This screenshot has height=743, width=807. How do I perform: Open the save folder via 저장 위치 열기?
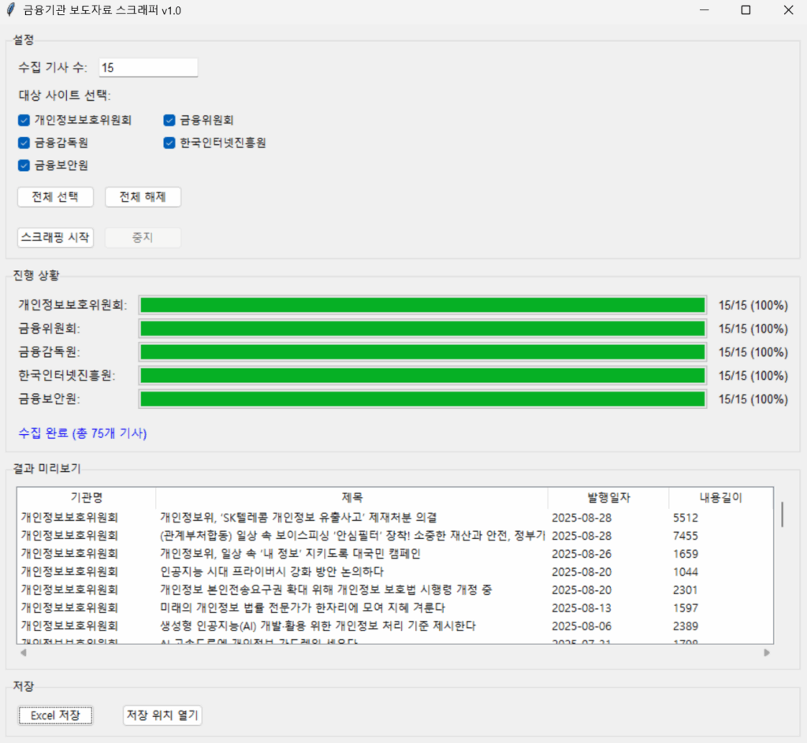[x=162, y=715]
